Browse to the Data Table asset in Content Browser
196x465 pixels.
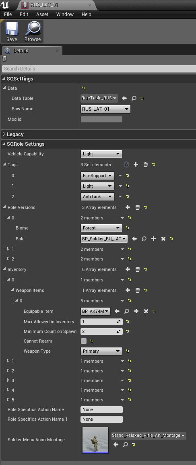(x=134, y=98)
